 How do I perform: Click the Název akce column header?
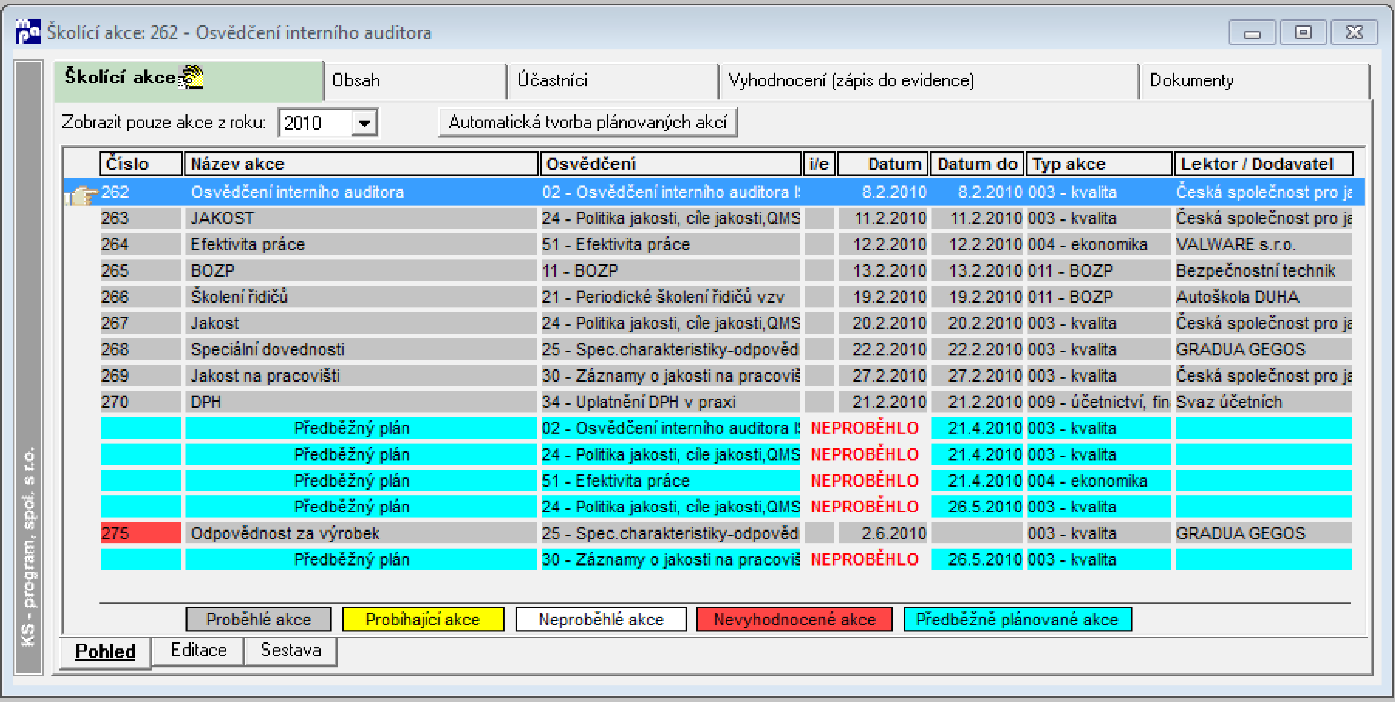click(361, 164)
